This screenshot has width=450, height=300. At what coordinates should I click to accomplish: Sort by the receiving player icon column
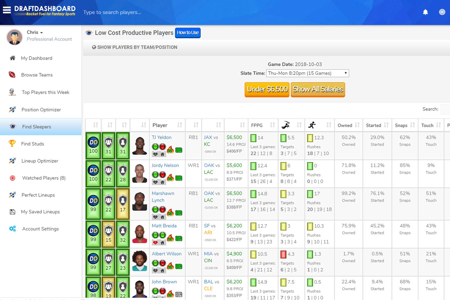(291, 125)
